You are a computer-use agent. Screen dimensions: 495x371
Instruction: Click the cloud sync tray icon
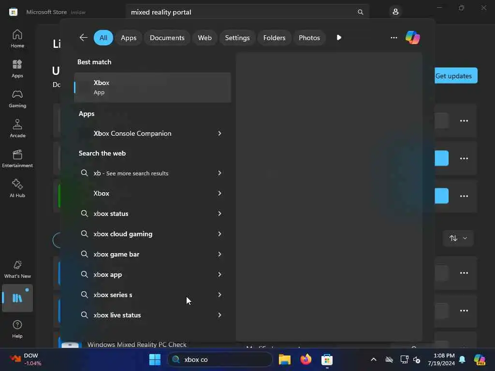click(389, 359)
